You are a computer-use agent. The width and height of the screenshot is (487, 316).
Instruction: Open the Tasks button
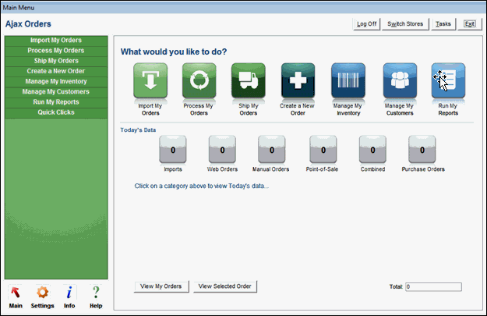coord(443,24)
